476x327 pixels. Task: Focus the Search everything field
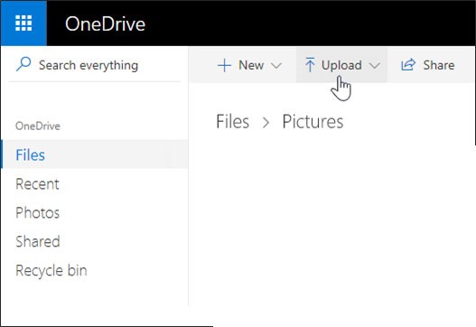(x=95, y=65)
